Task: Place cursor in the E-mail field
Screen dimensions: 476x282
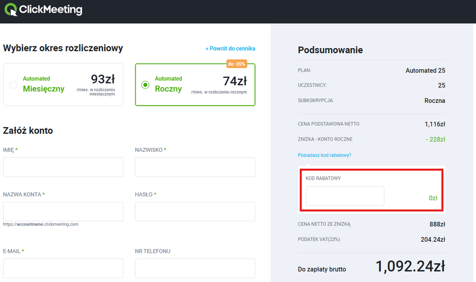Action: (63, 268)
